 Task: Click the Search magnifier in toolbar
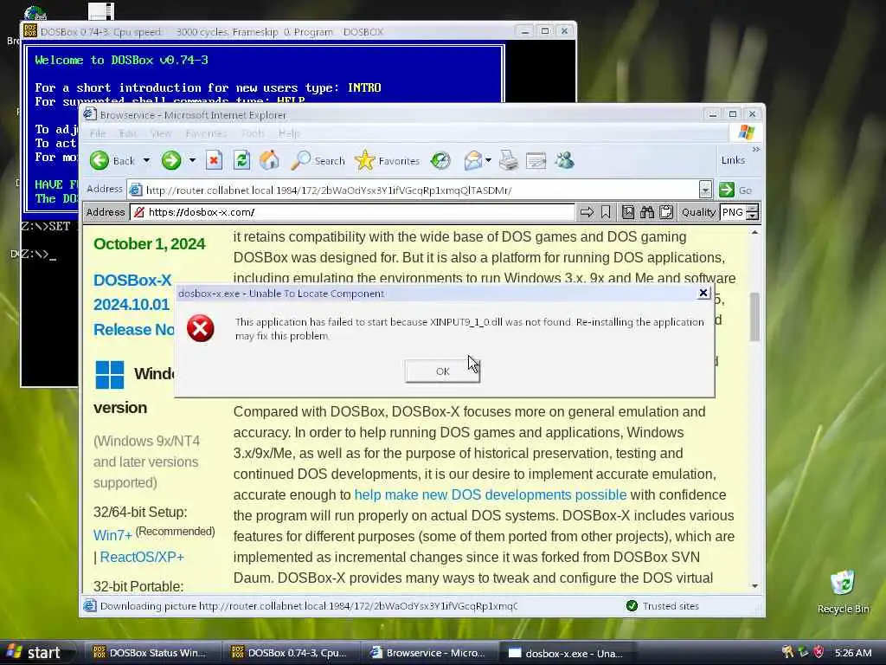click(x=300, y=160)
